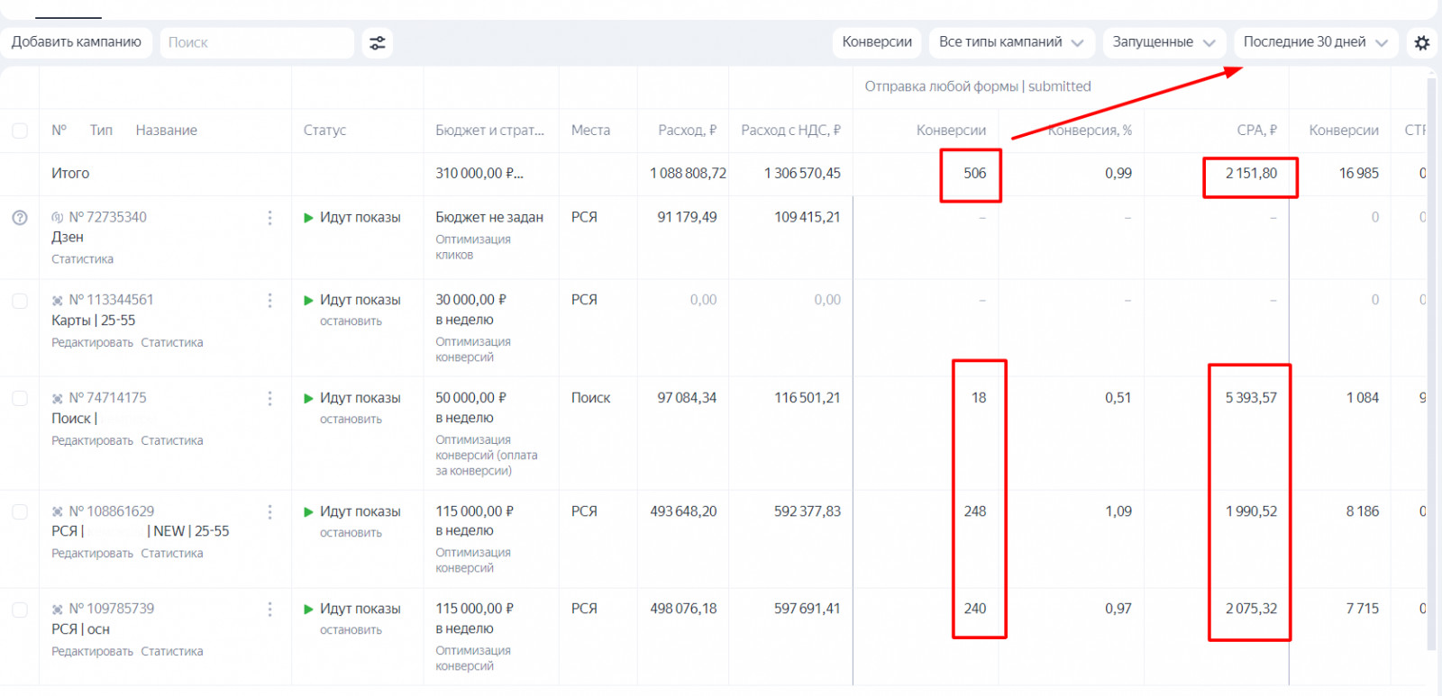Sort by CPA, ₽ column header

1256,131
